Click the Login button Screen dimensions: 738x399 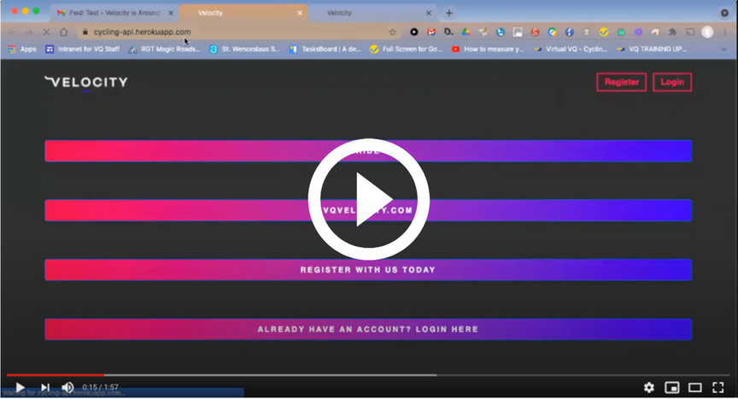672,82
